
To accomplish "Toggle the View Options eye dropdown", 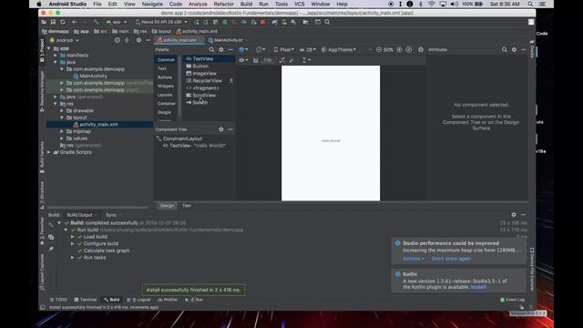I will click(x=243, y=60).
